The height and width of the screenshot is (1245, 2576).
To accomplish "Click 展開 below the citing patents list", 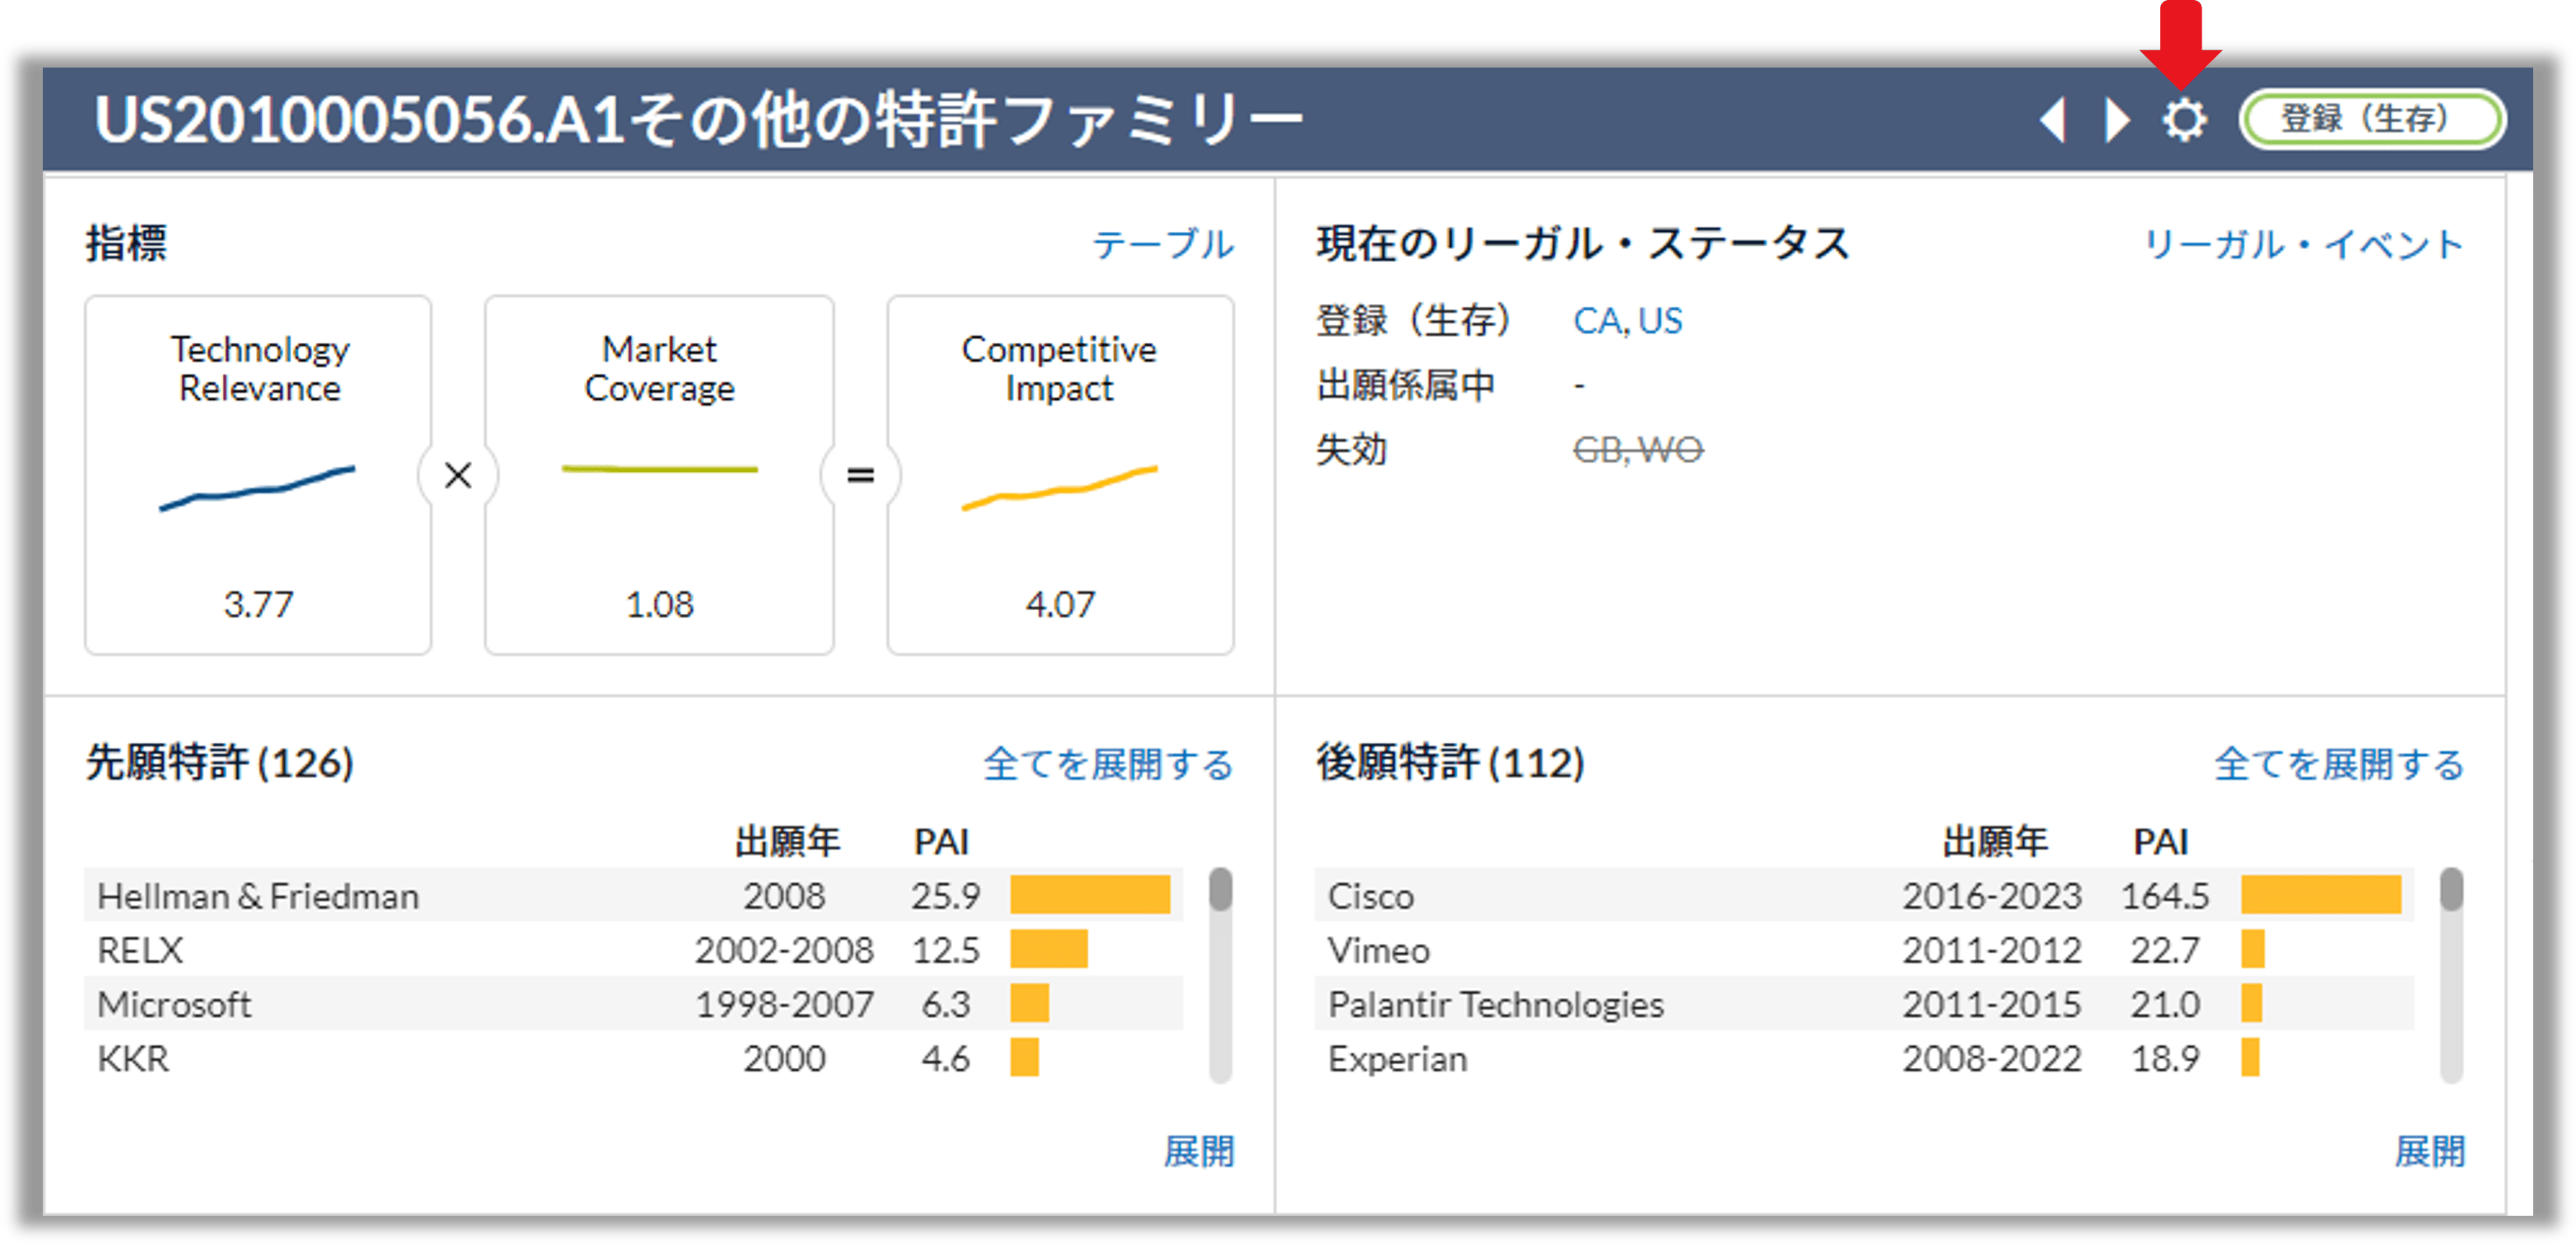I will 2432,1153.
